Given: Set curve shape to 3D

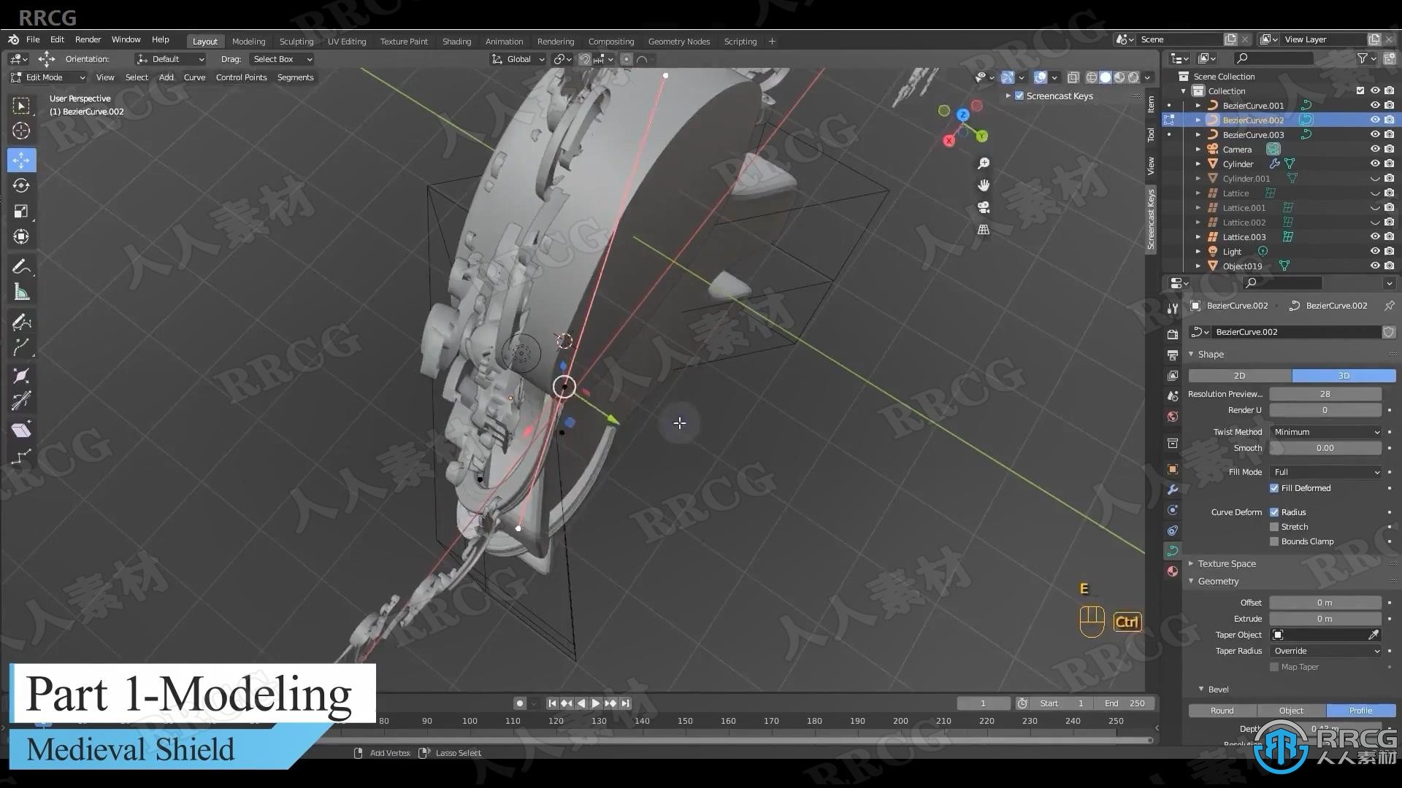Looking at the screenshot, I should [x=1344, y=376].
